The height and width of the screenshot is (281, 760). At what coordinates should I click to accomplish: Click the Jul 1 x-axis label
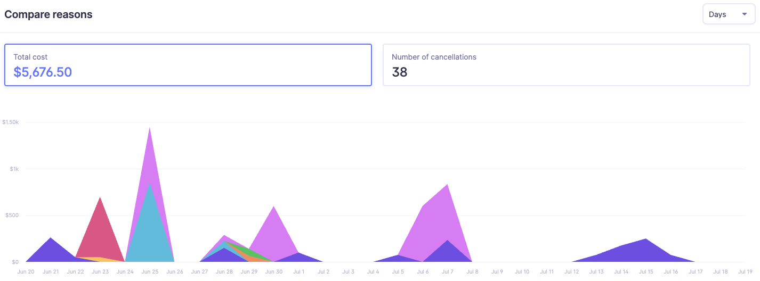click(x=298, y=271)
